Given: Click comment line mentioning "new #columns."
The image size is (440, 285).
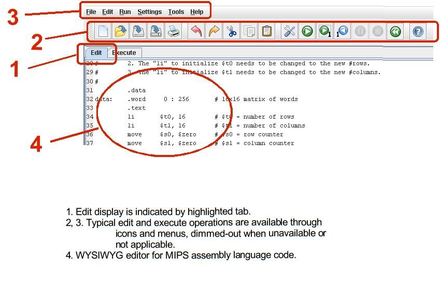Looking at the screenshot, I should 254,72.
